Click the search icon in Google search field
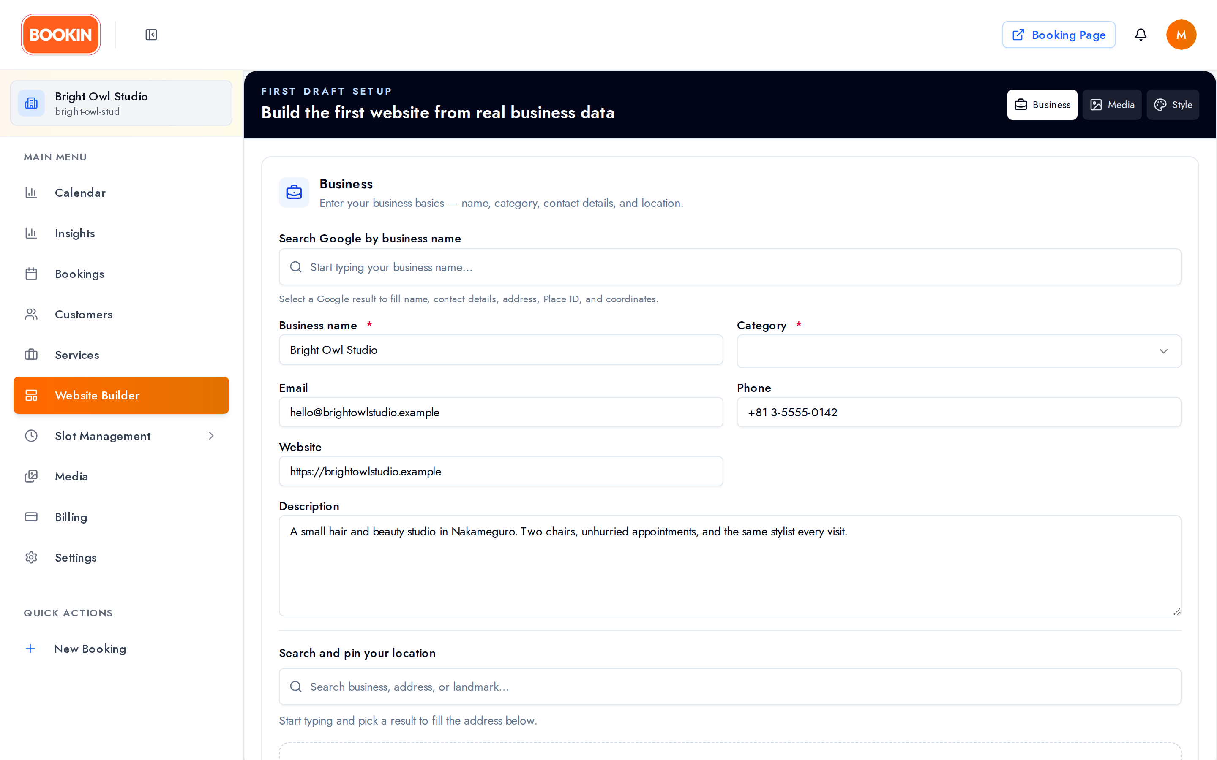 pos(296,267)
